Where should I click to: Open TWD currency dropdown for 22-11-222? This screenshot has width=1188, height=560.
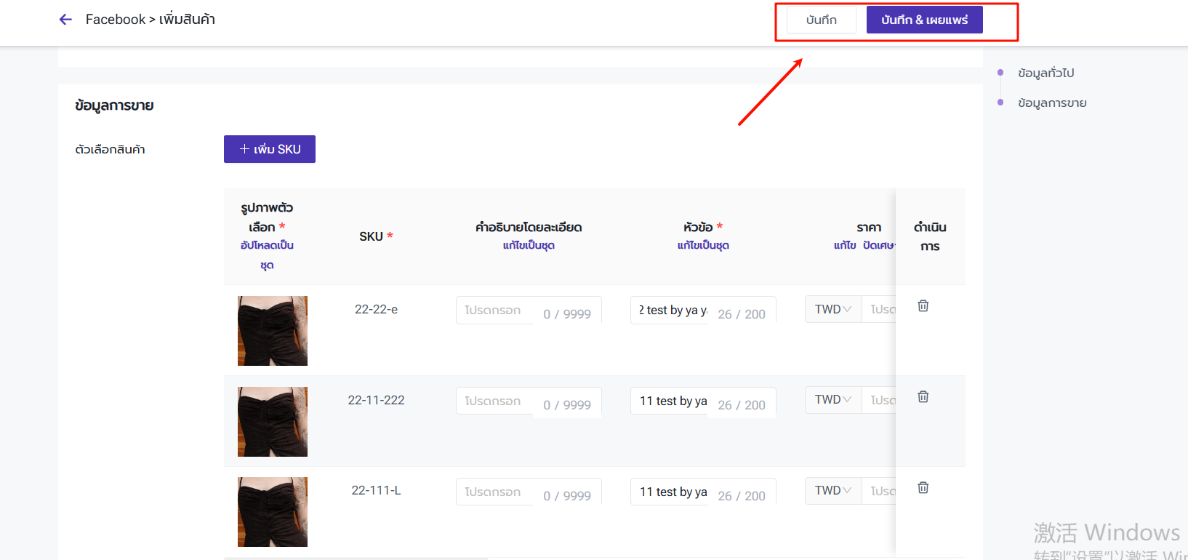832,400
